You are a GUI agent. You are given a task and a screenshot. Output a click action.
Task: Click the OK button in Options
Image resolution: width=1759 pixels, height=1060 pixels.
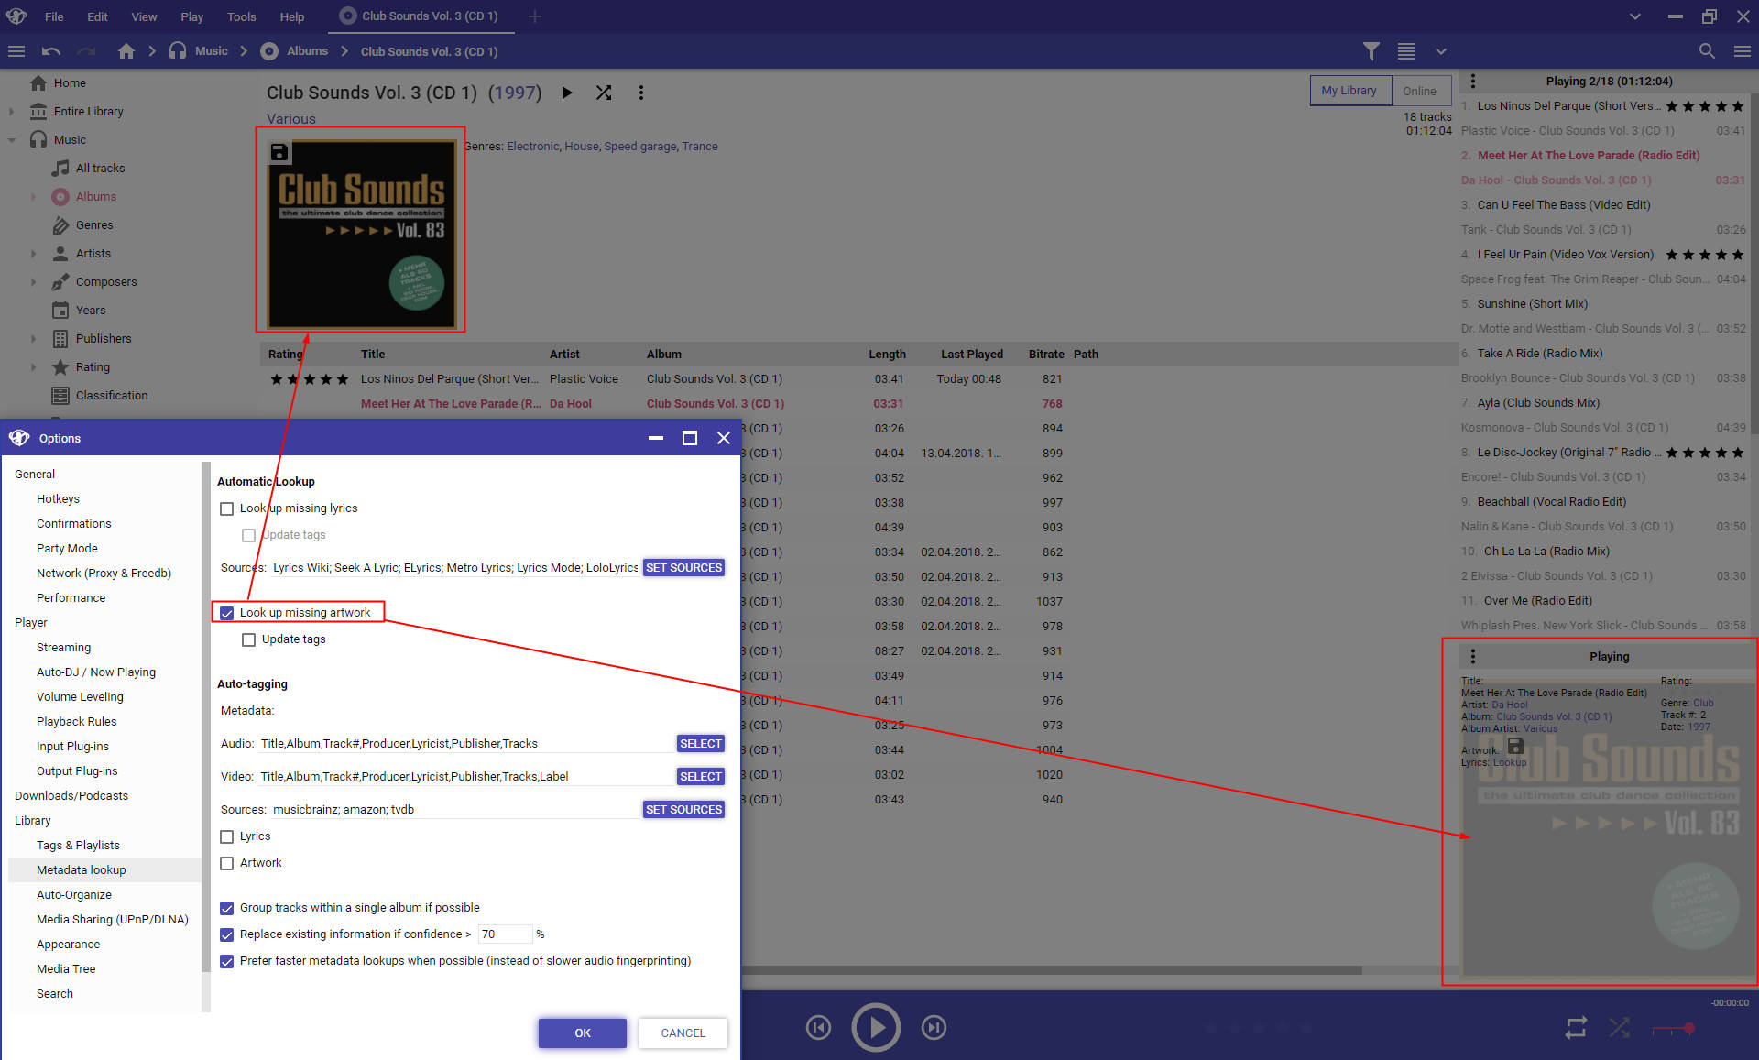click(583, 1033)
